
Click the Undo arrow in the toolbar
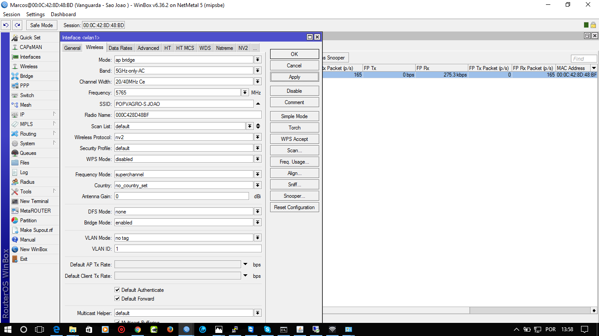click(x=6, y=25)
